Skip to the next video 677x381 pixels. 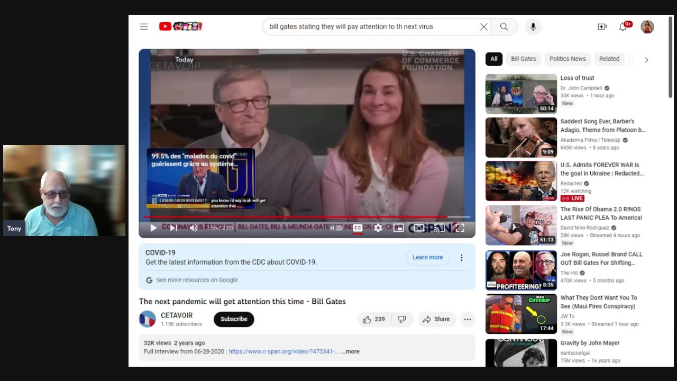pyautogui.click(x=173, y=228)
